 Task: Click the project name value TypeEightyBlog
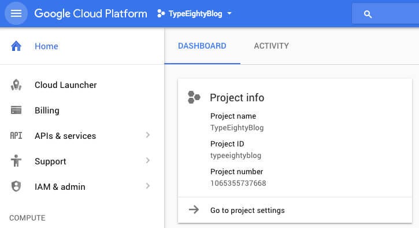237,128
